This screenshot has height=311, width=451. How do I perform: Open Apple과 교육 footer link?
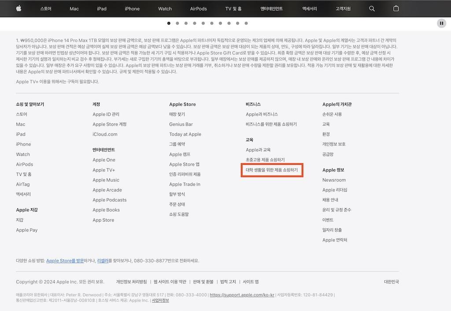pyautogui.click(x=258, y=150)
